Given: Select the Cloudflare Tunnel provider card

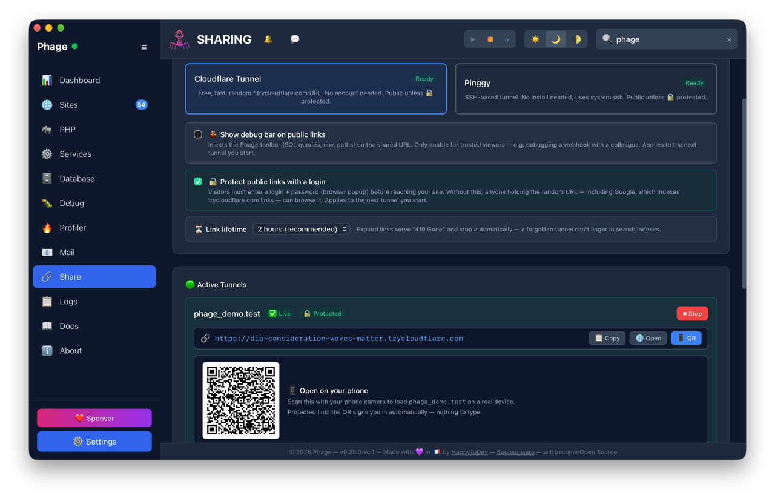Looking at the screenshot, I should click(x=316, y=88).
